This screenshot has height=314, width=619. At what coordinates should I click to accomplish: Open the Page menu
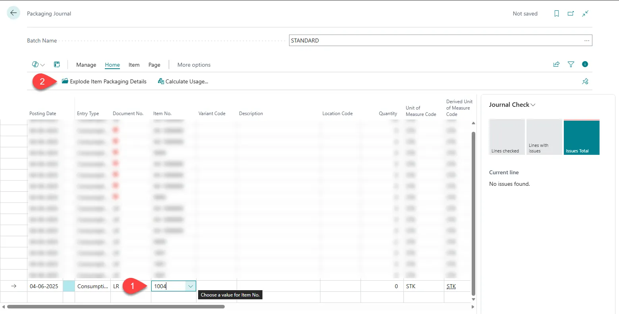154,65
